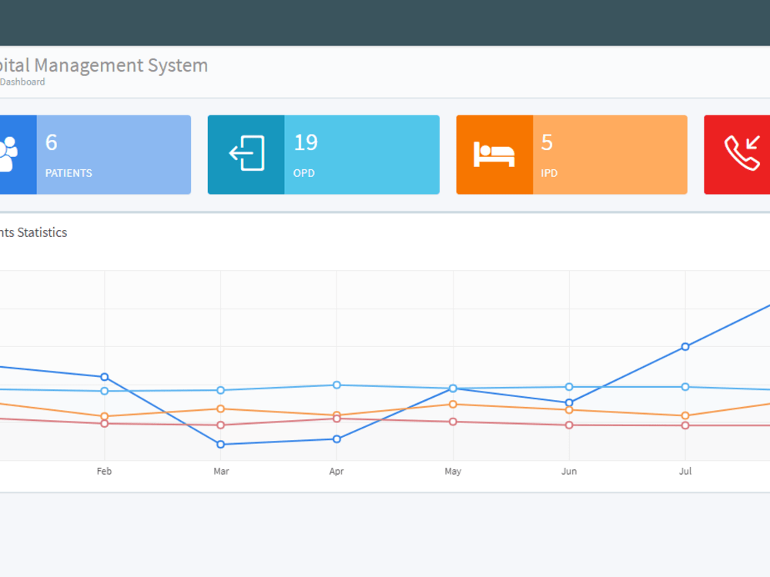Open the OPD card showing 19
This screenshot has height=577, width=770.
(323, 155)
